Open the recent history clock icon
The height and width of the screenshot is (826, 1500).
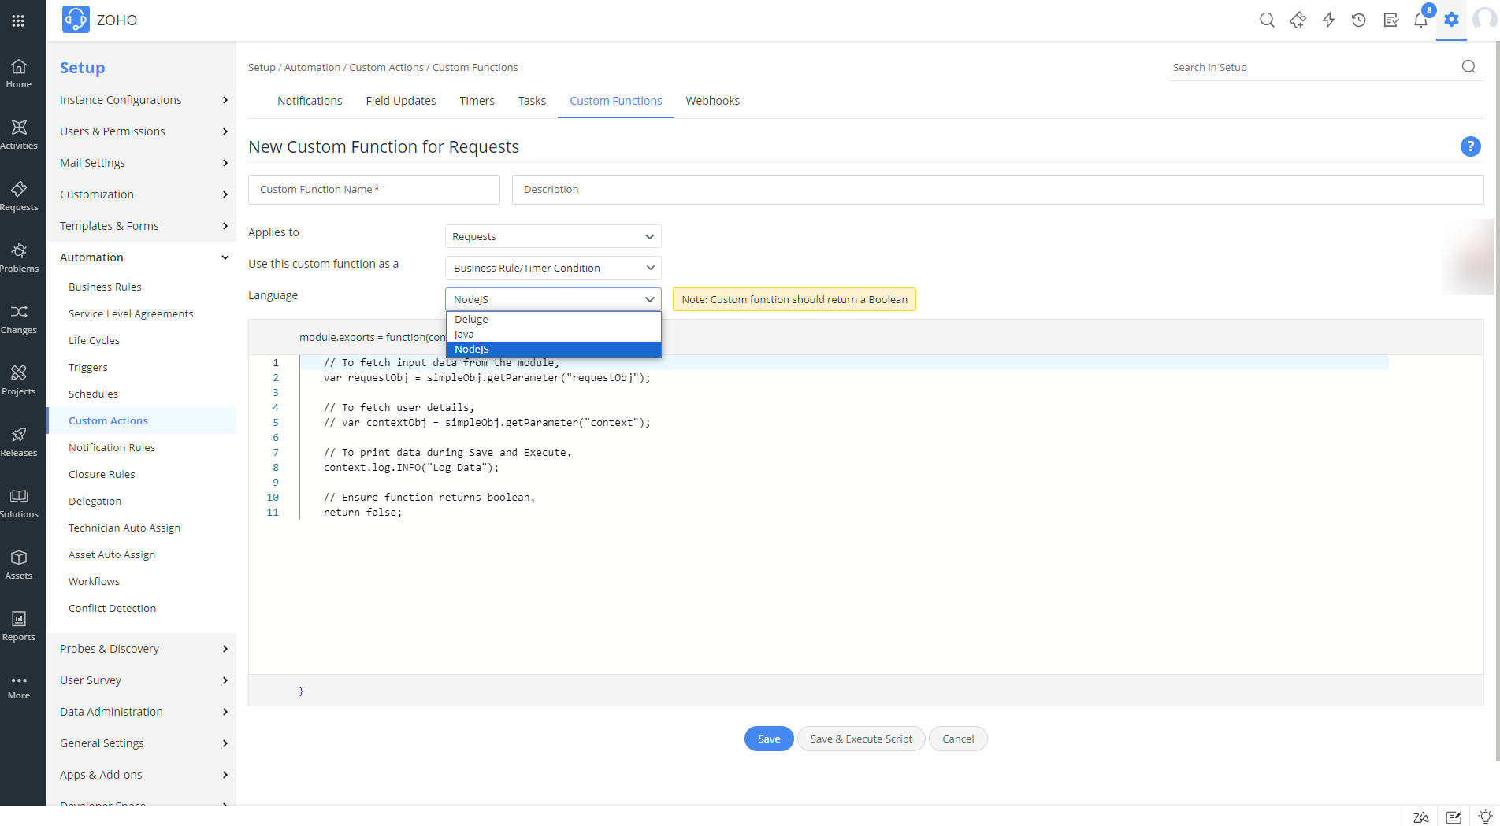point(1359,20)
